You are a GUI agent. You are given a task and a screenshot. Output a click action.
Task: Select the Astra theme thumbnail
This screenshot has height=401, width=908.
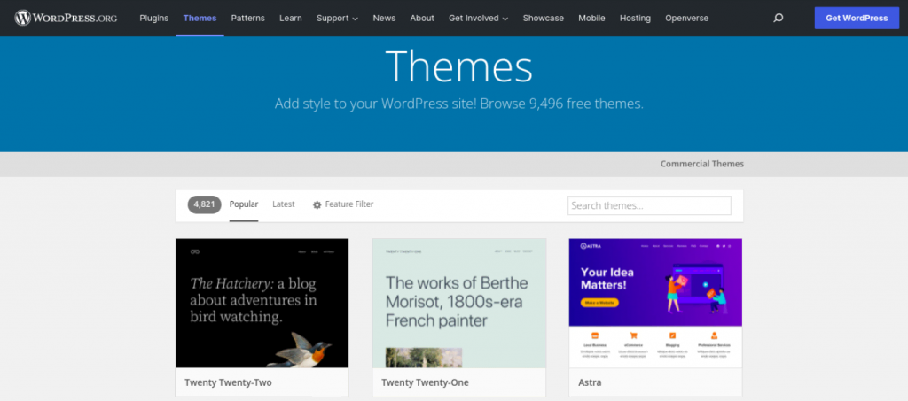[655, 303]
